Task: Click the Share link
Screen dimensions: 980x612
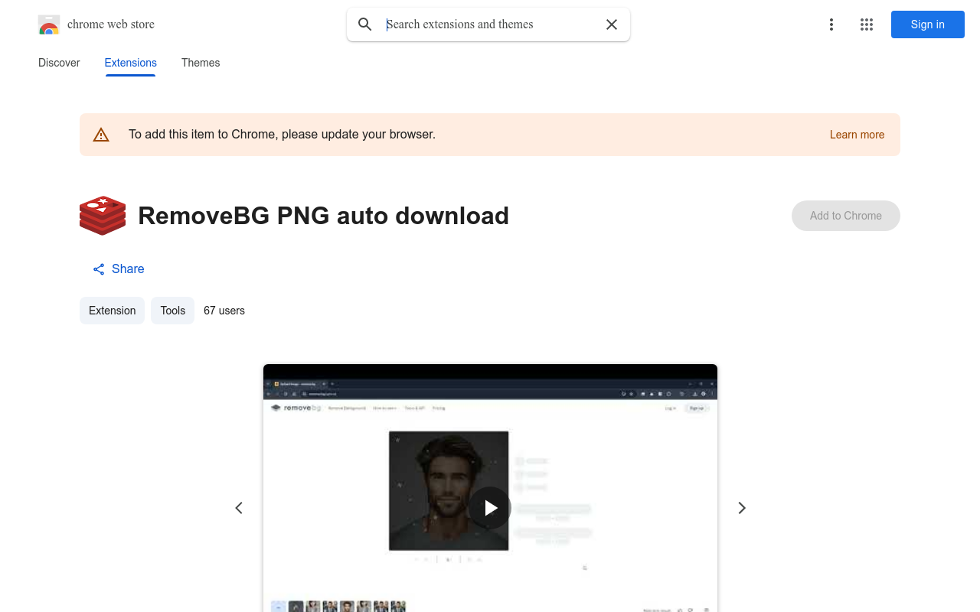Action: (119, 269)
